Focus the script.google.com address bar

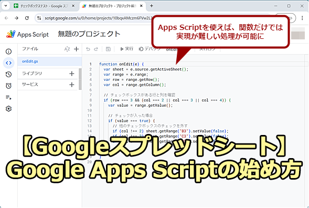[x=99, y=18]
